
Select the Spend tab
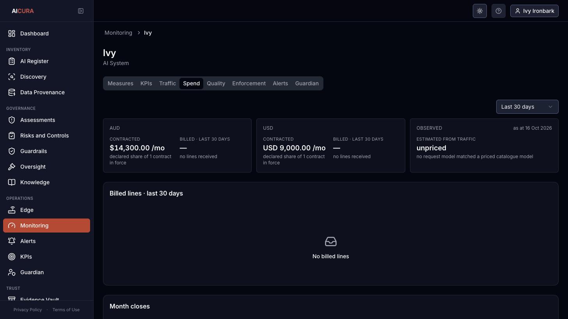[191, 83]
